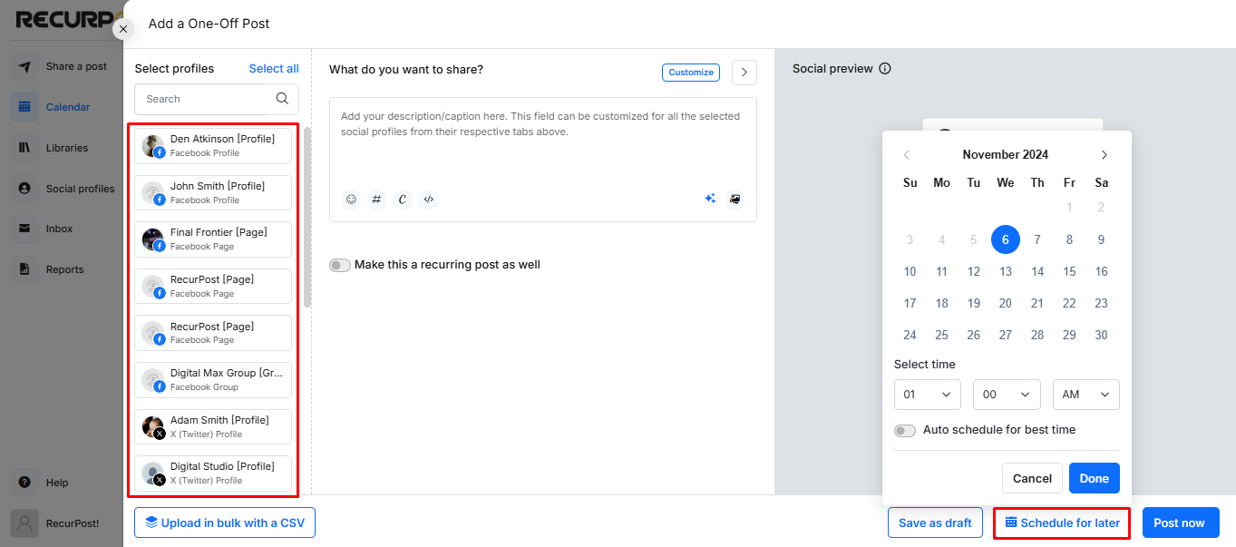Click the AI sparkle generate icon

pyautogui.click(x=710, y=200)
